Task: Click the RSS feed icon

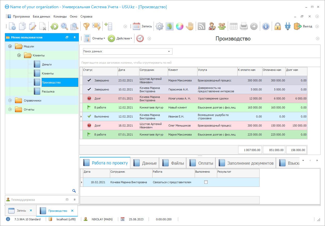Action: click(201, 26)
